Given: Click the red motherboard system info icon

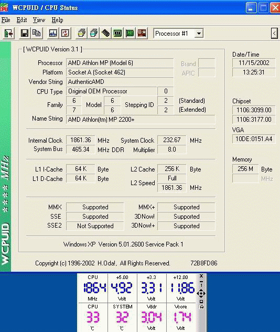Looking at the screenshot, I should (x=142, y=33).
